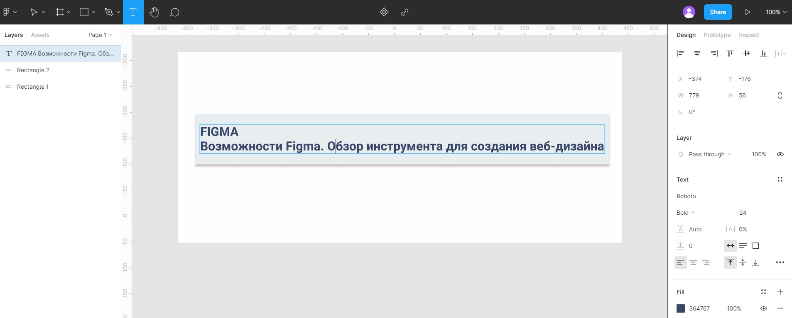Remove the 364767 fill
Screen dimensions: 792x318
[780, 308]
